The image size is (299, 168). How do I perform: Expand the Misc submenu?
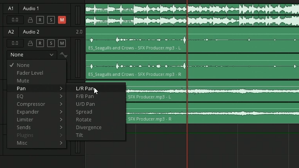click(37, 143)
